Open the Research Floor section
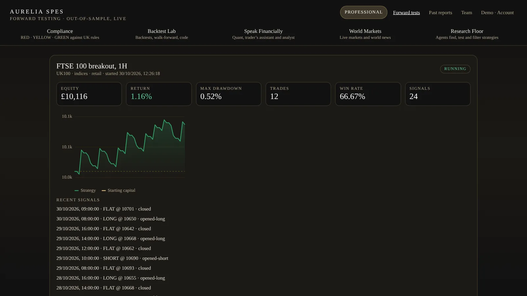The image size is (527, 296). click(467, 34)
